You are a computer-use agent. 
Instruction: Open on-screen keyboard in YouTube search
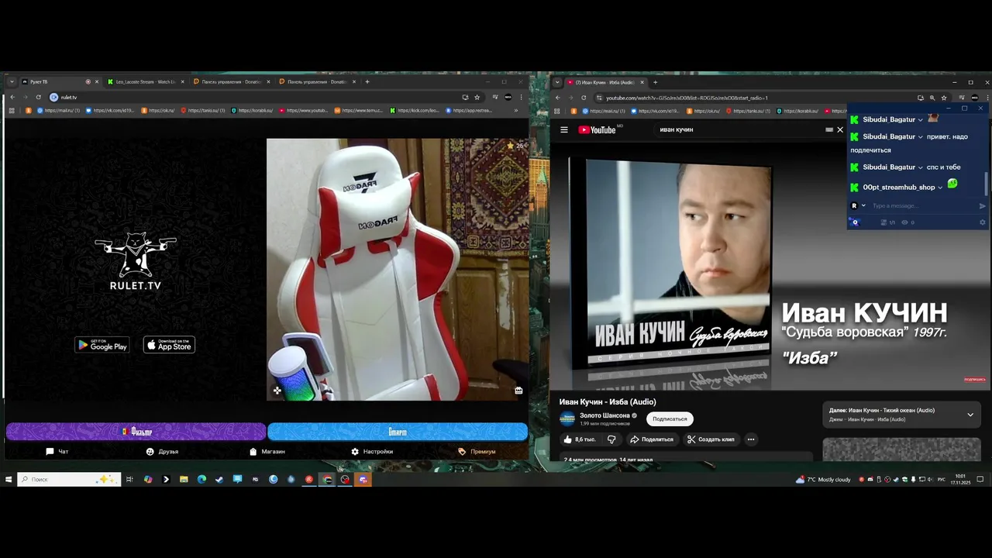point(828,129)
